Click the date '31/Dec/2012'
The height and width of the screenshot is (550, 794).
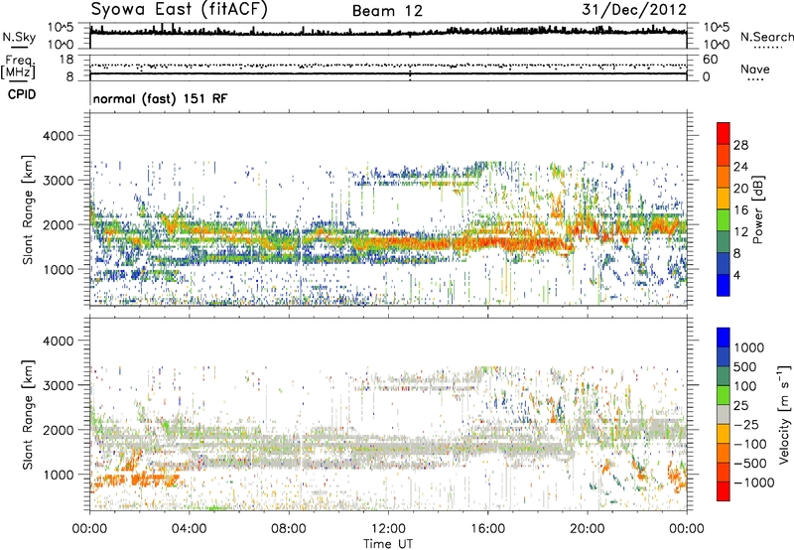point(634,9)
